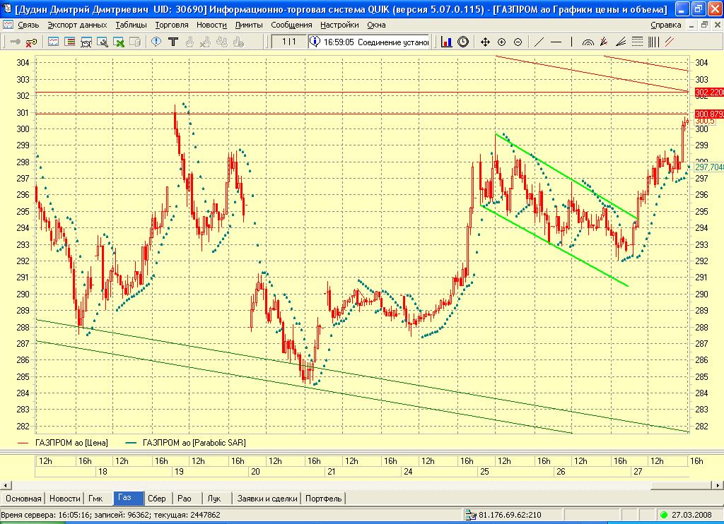
Task: Click the ГАЗПРОМ ао [Цена] legend label
Action: click(71, 443)
